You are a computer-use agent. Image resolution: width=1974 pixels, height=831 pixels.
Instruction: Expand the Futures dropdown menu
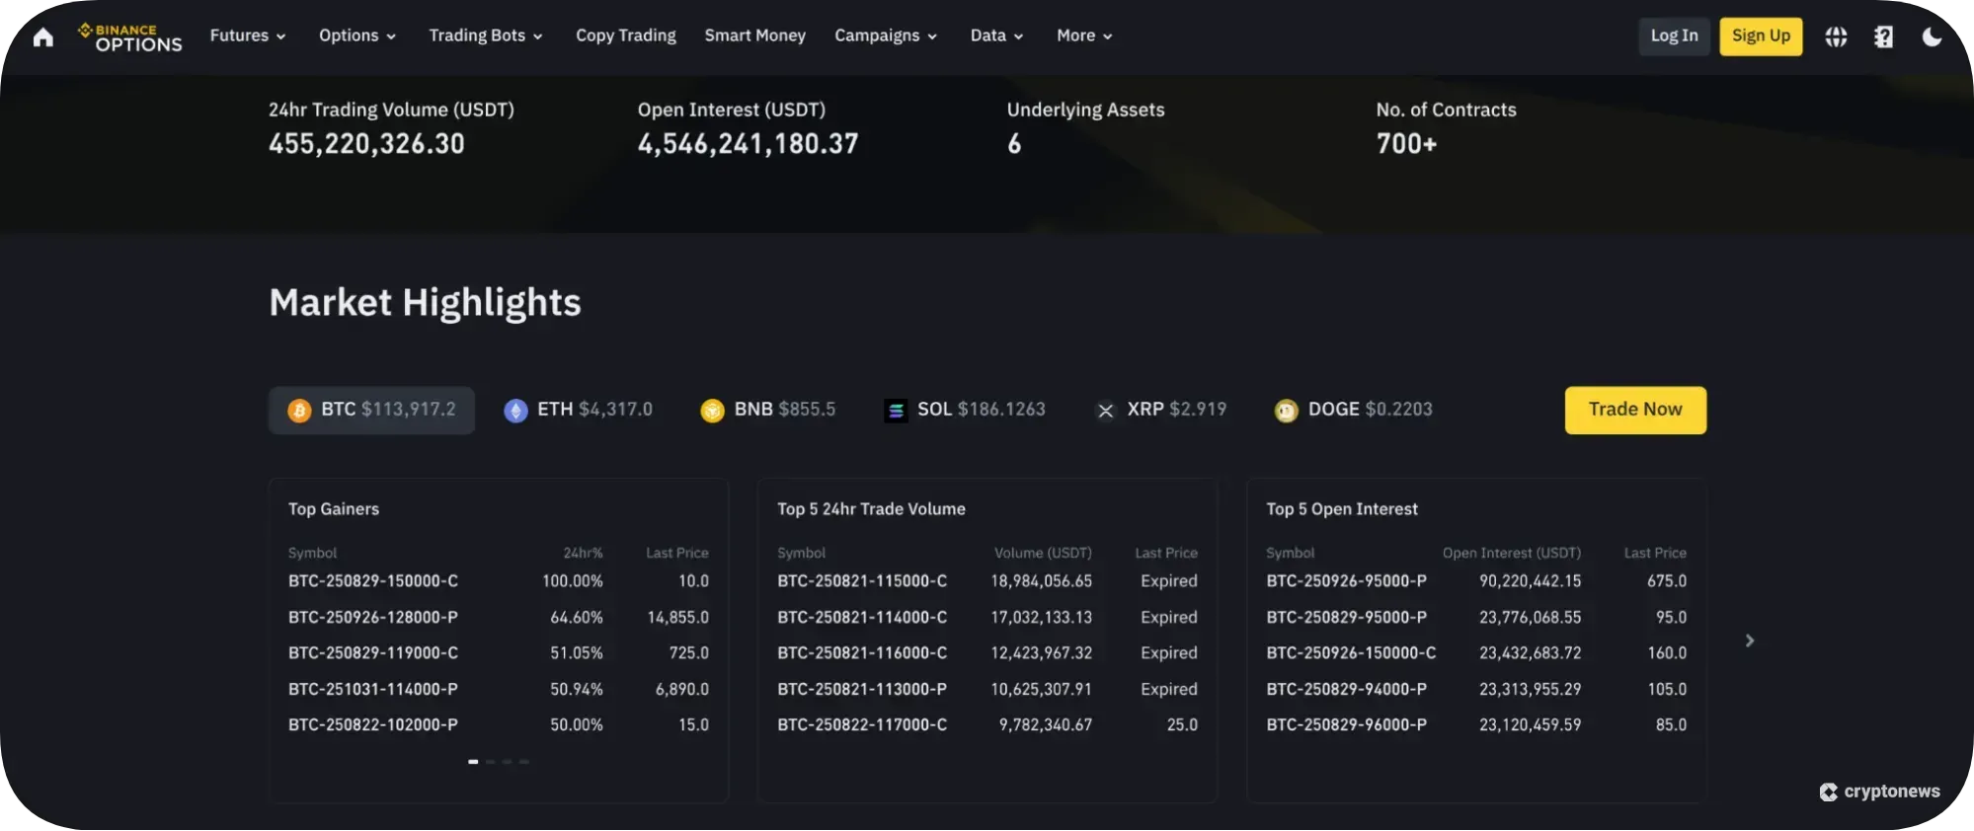(248, 36)
